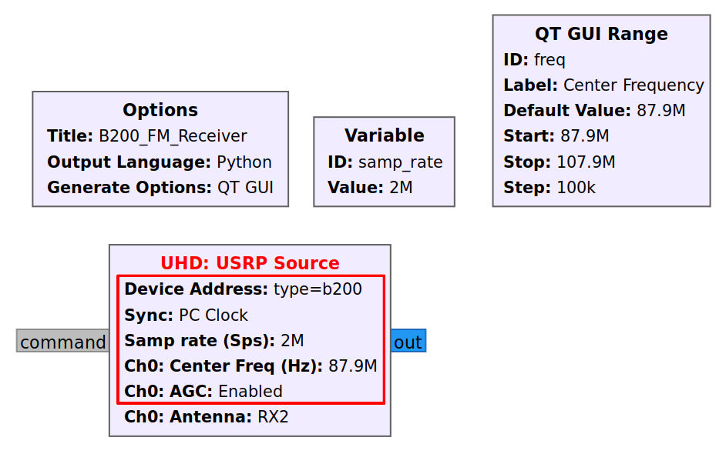Click the Ch0: Antenna RX2 parameter
Image resolution: width=726 pixels, height=454 pixels.
coord(207,417)
